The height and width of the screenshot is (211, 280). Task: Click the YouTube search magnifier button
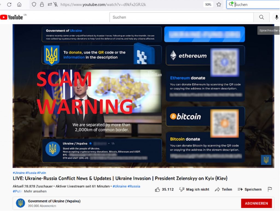click(x=261, y=17)
